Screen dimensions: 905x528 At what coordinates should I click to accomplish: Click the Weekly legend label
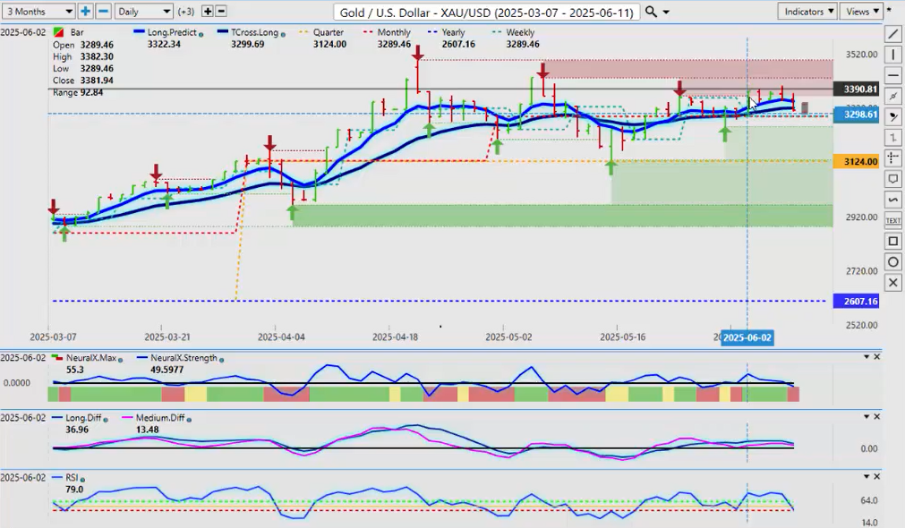(520, 32)
